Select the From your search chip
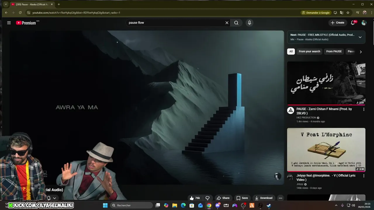The width and height of the screenshot is (374, 210). click(x=309, y=51)
